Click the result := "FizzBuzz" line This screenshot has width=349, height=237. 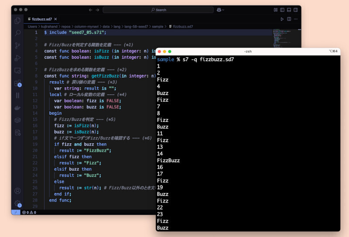click(85, 151)
